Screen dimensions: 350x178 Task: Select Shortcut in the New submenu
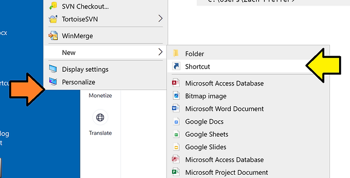click(248, 67)
